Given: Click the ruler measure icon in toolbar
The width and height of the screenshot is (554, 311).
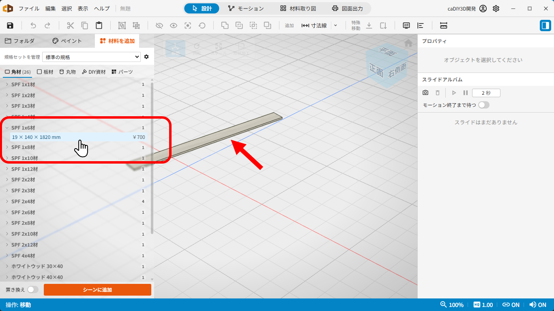Looking at the screenshot, I should click(444, 26).
